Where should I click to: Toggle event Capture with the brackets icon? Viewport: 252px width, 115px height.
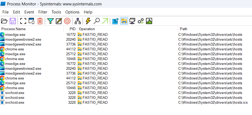pos(23,21)
